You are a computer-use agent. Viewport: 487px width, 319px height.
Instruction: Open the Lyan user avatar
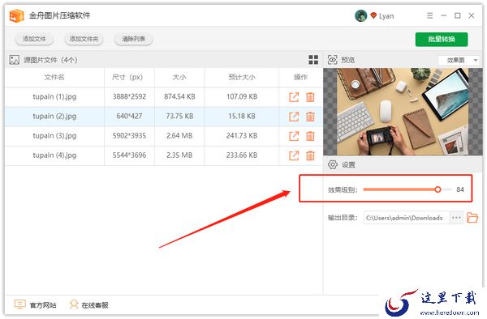[x=361, y=15]
